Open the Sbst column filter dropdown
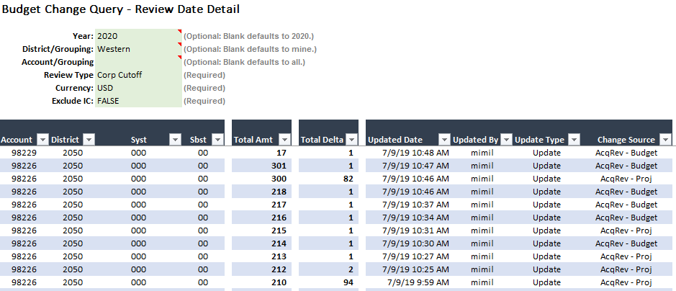 click(x=218, y=140)
